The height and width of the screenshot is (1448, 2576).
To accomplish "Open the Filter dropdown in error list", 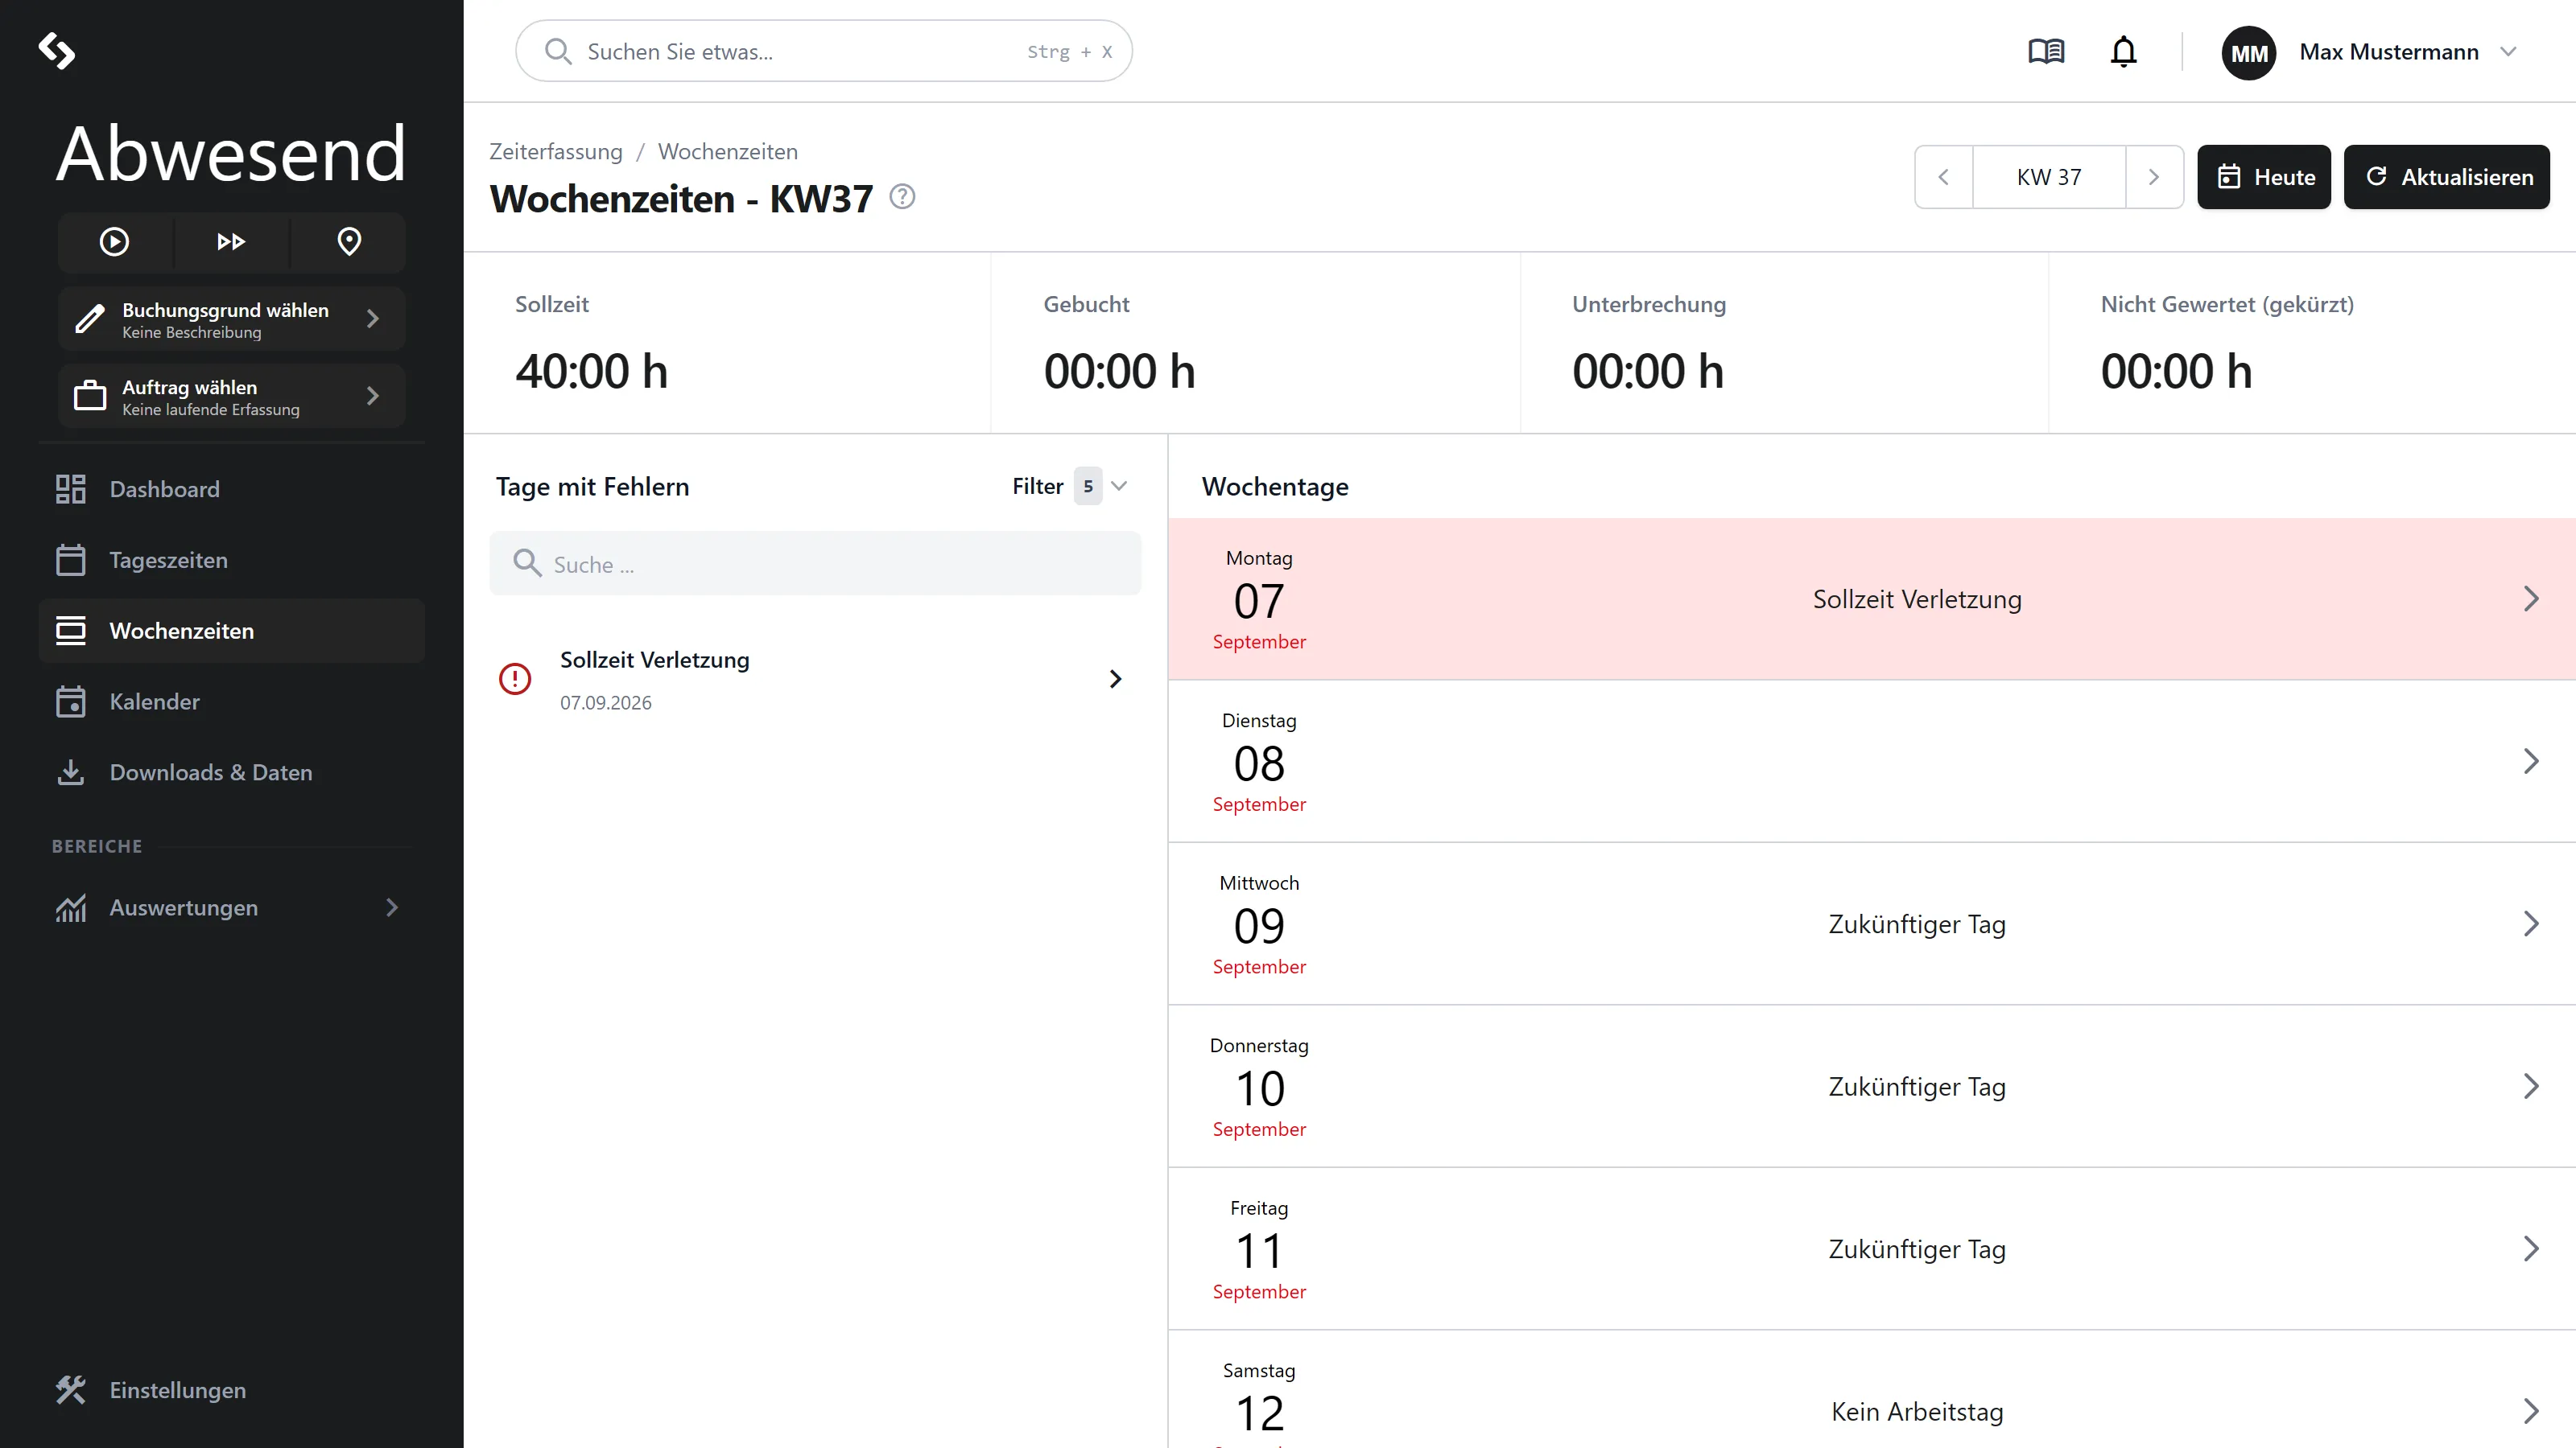I will (1070, 487).
